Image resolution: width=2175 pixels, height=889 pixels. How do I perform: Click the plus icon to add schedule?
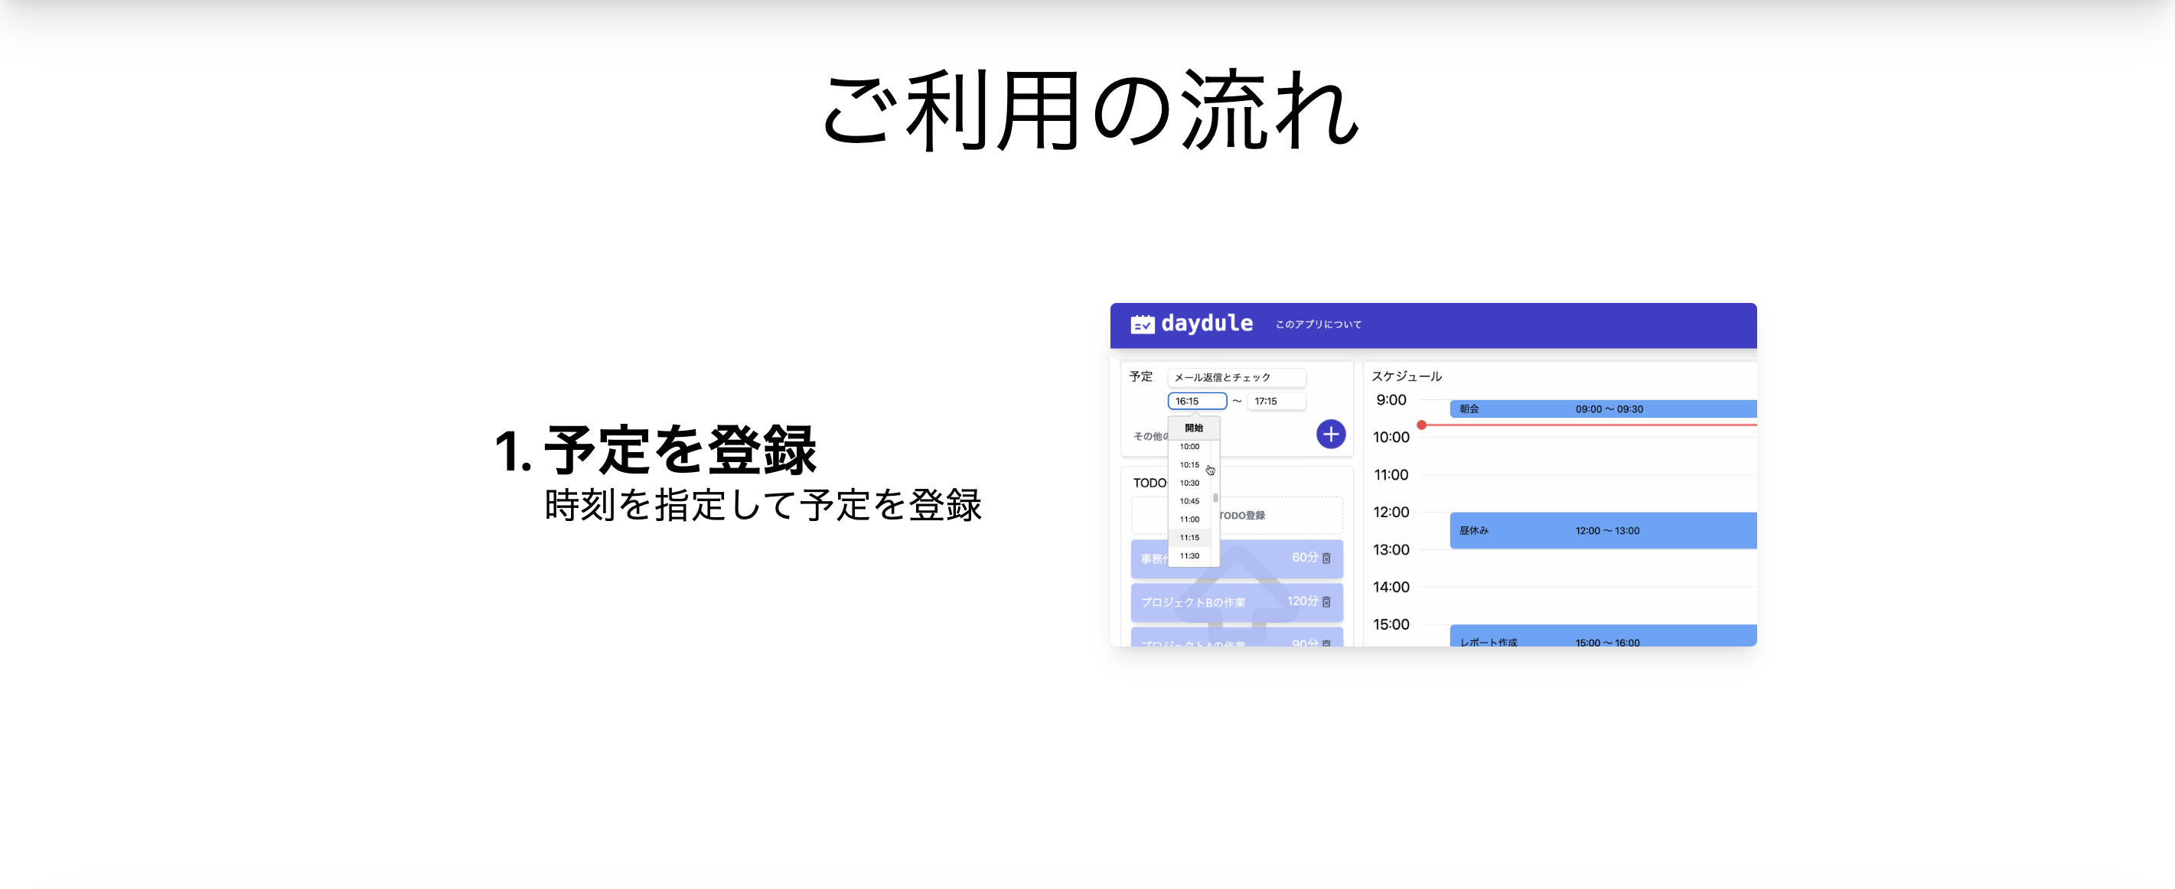click(1331, 434)
